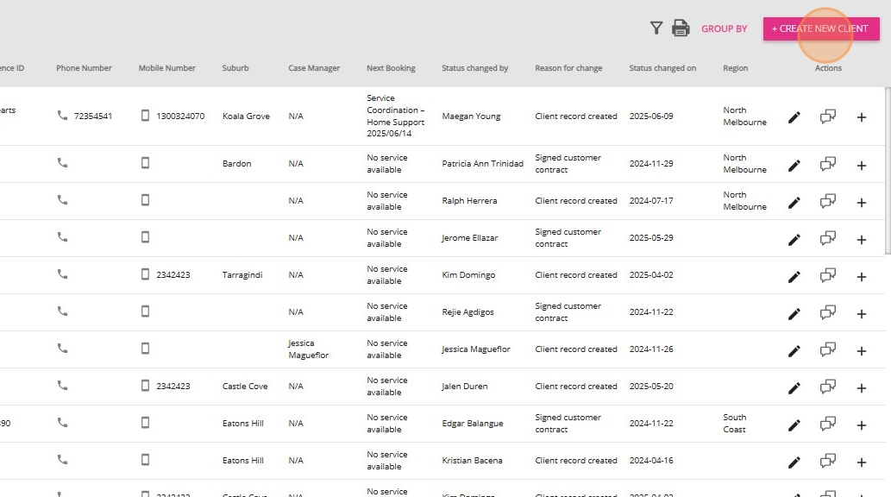Click the Service Coordination Home Support booking

(x=396, y=116)
